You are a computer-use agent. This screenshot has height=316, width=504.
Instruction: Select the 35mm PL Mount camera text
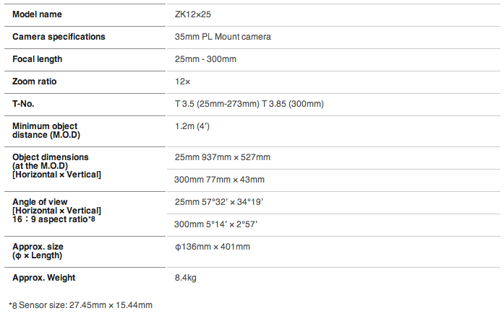pyautogui.click(x=223, y=37)
